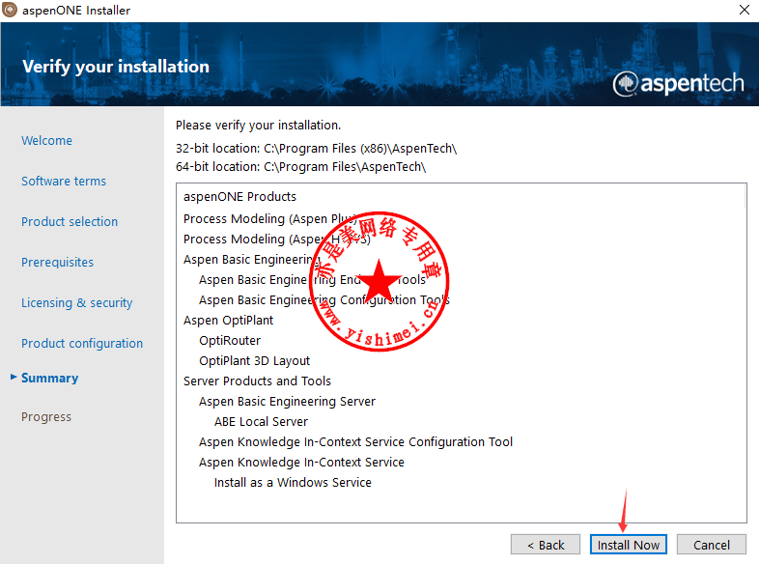This screenshot has height=564, width=759.
Task: Select ABE Local Server entry
Action: 261,422
